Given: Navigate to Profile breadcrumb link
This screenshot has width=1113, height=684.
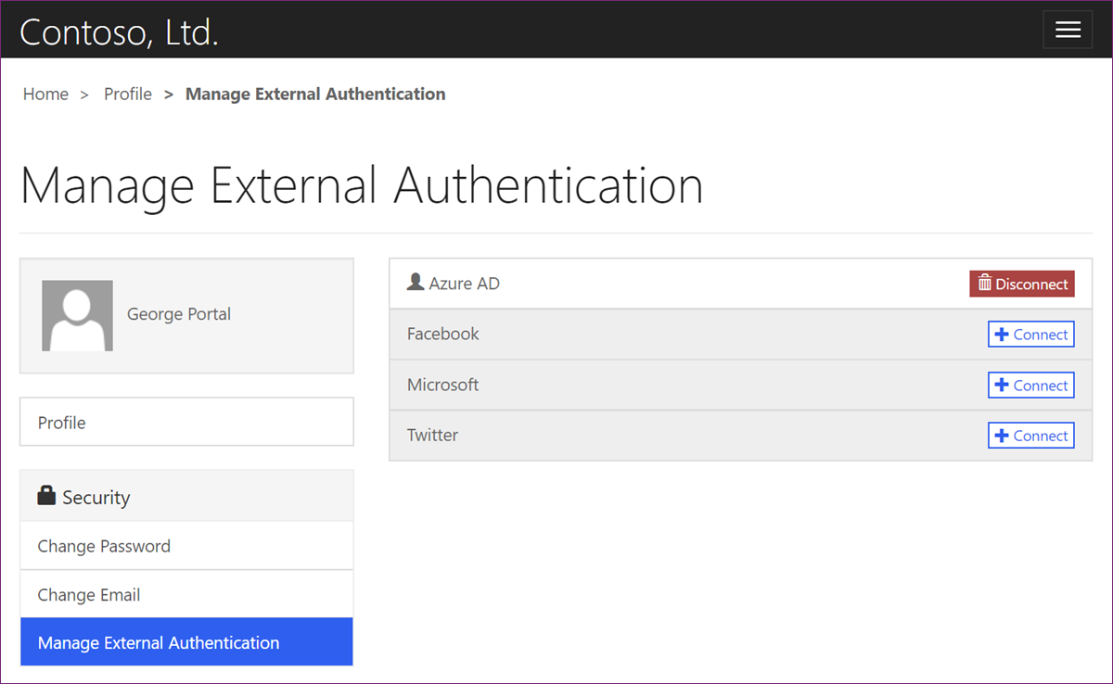Looking at the screenshot, I should (x=128, y=94).
